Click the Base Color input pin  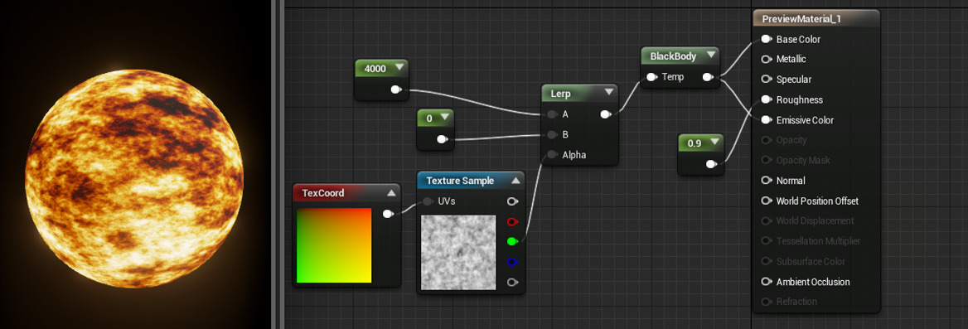click(x=766, y=39)
